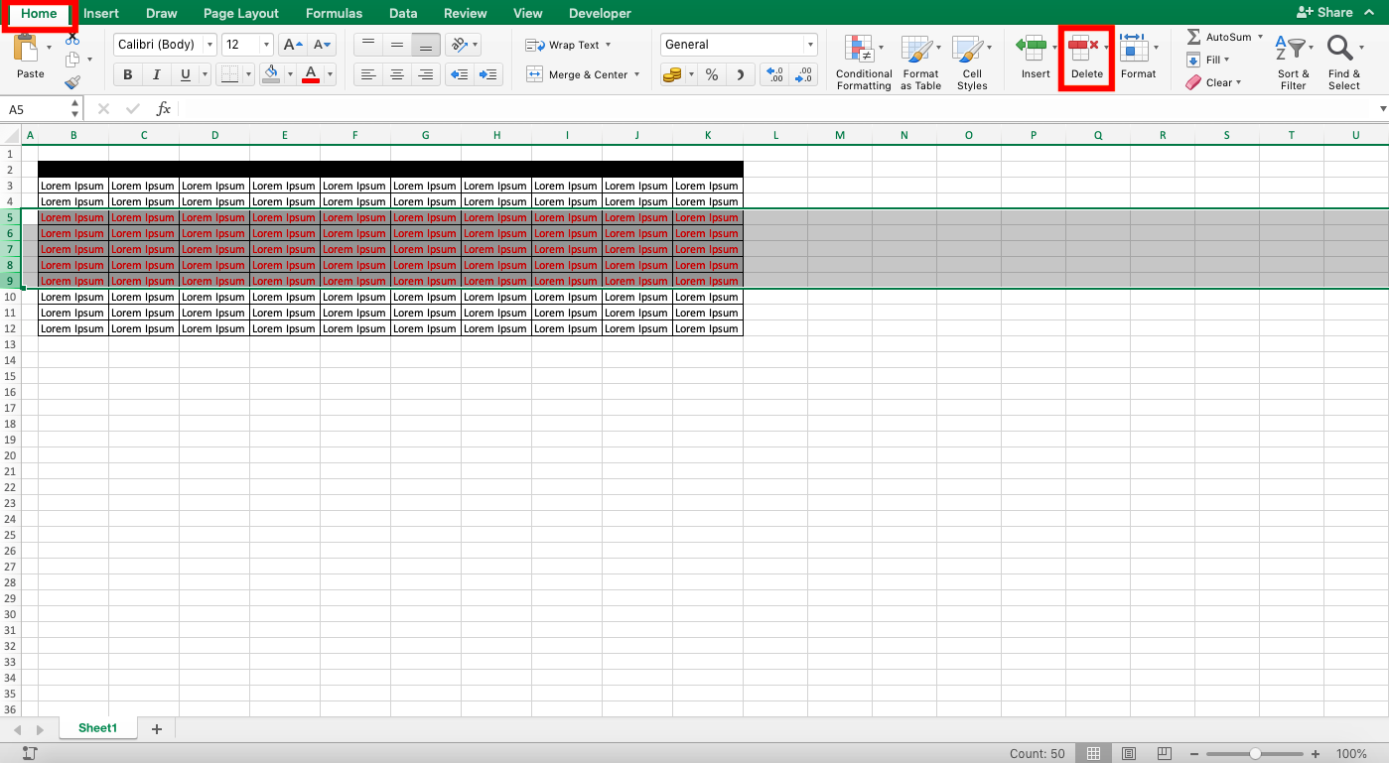Decrease the cell indent

coord(458,74)
